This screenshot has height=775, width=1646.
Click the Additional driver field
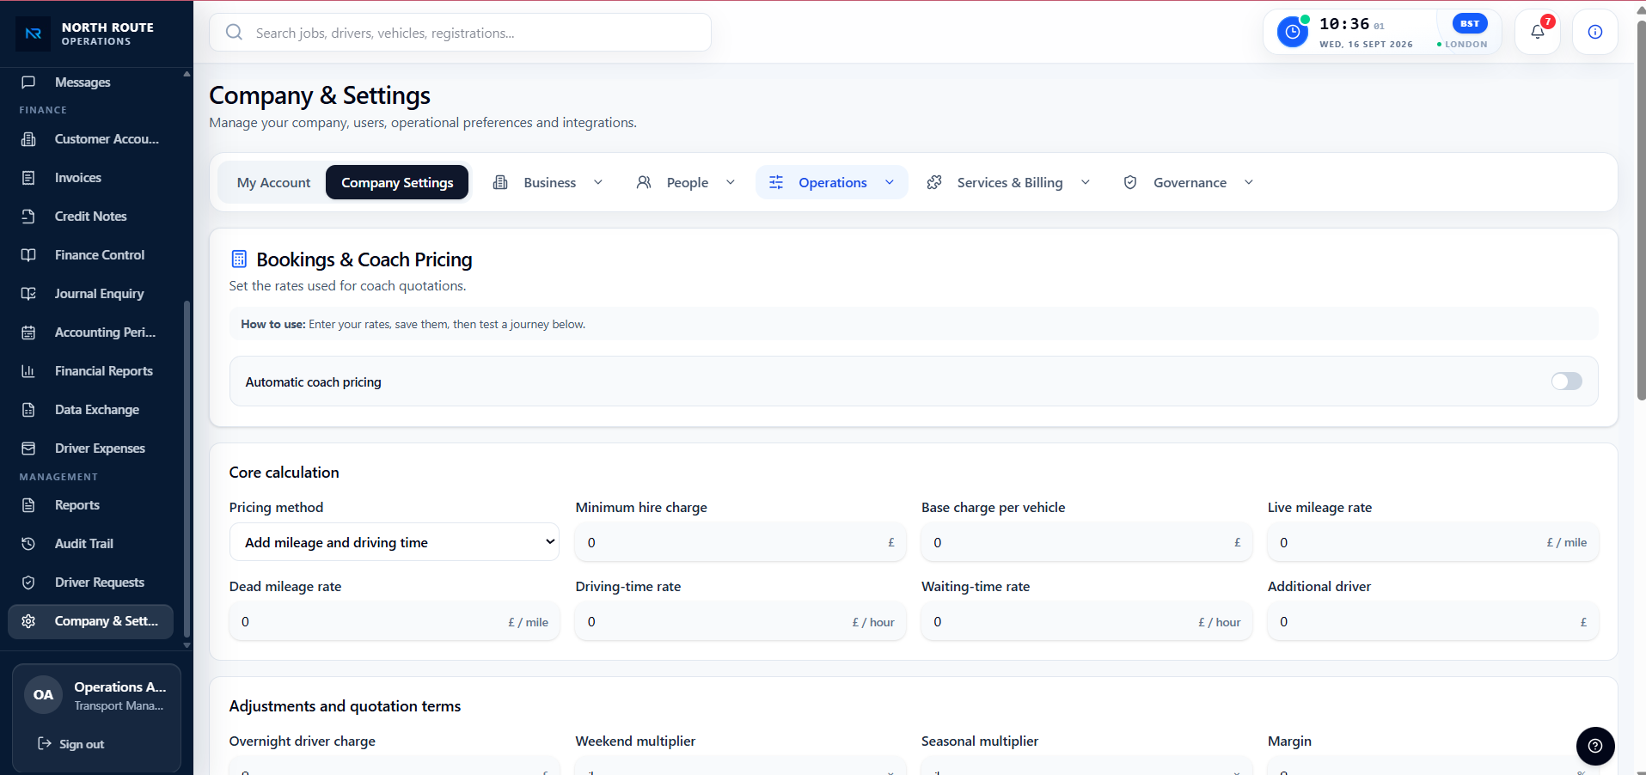[1432, 621]
